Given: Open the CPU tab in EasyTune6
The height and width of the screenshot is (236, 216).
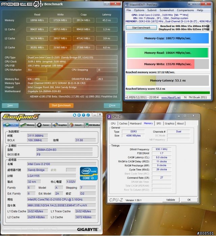Looking at the screenshot, I should [11, 125].
